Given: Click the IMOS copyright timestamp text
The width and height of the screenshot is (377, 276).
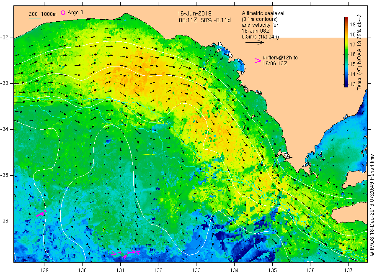Looking at the screenshot, I should click(372, 205).
